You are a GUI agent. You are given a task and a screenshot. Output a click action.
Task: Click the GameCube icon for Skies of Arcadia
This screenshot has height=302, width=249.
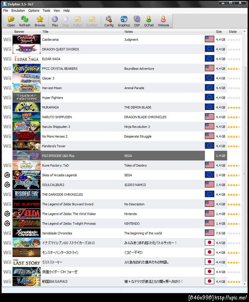pos(7,175)
